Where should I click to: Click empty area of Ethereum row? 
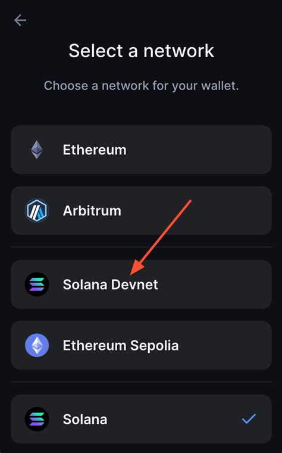point(199,150)
